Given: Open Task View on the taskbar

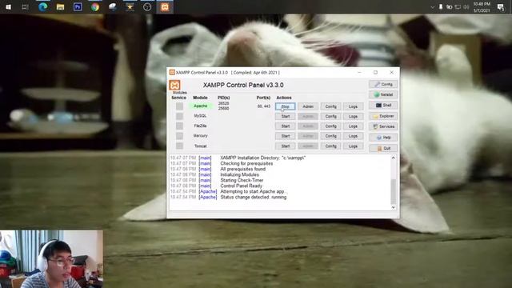Looking at the screenshot, I should pos(25,7).
